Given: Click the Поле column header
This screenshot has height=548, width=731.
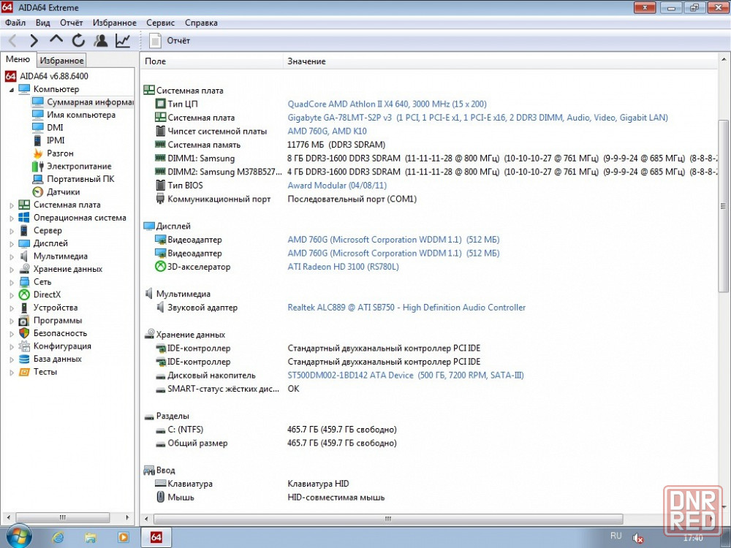Looking at the screenshot, I should pos(212,61).
